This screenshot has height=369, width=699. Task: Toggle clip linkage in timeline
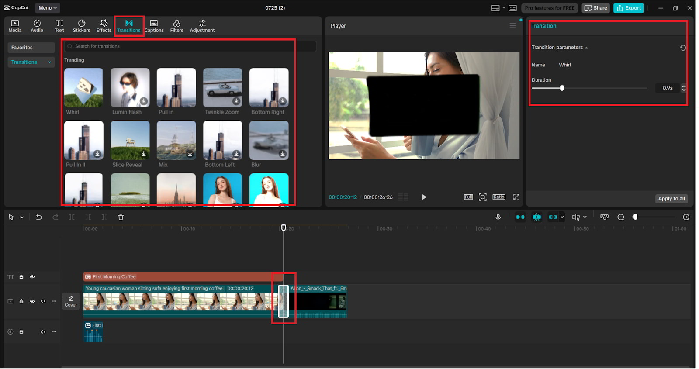coord(553,217)
